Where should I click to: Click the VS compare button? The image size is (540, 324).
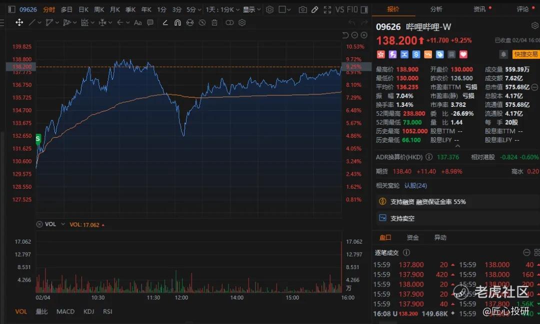point(339,9)
